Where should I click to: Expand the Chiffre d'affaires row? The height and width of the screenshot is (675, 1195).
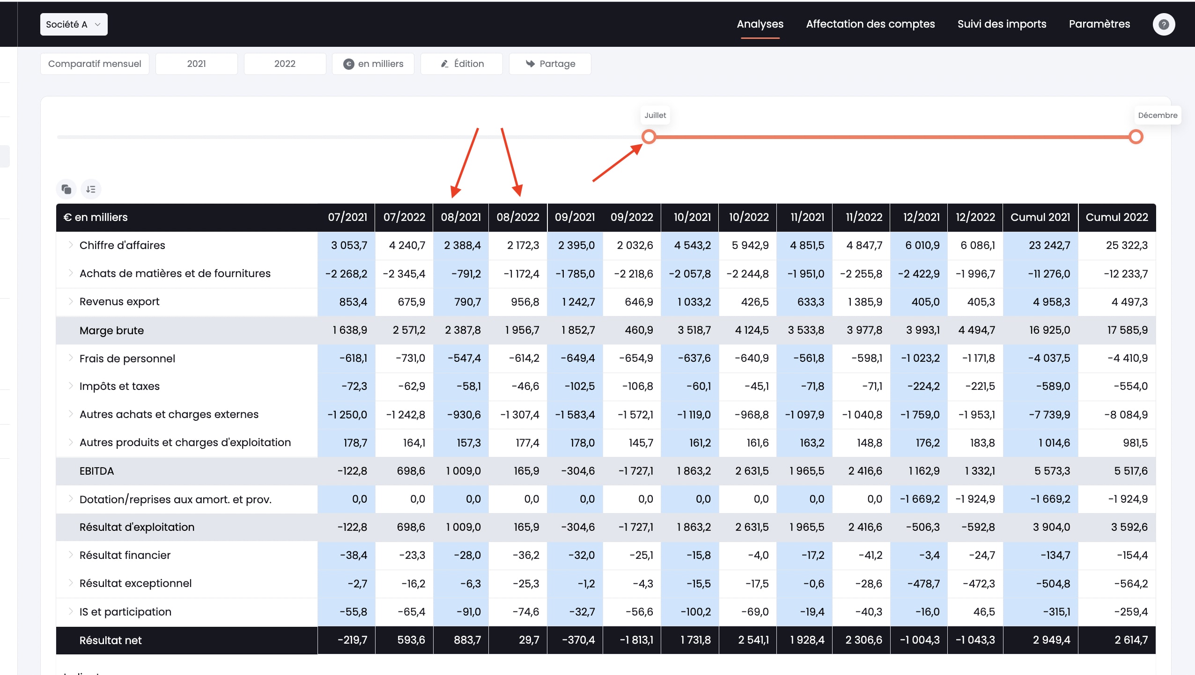pos(71,245)
